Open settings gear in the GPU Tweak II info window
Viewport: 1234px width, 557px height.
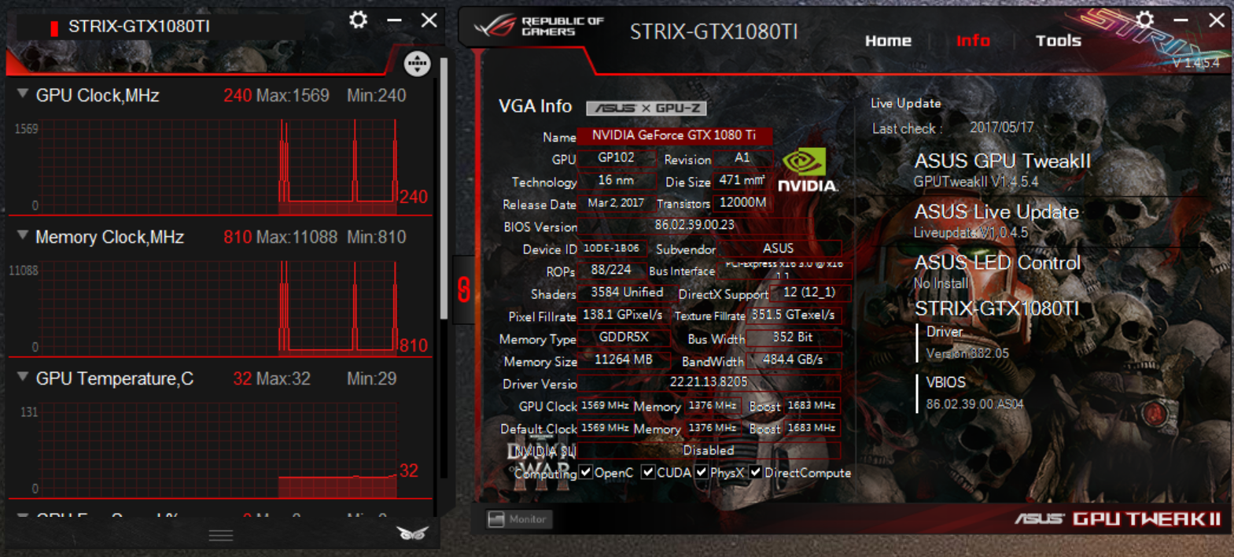point(1145,20)
